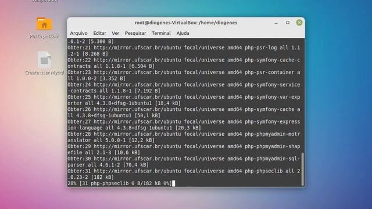Open the Ver menu
Image resolution: width=372 pixels, height=209 pixels.
[x=115, y=33]
